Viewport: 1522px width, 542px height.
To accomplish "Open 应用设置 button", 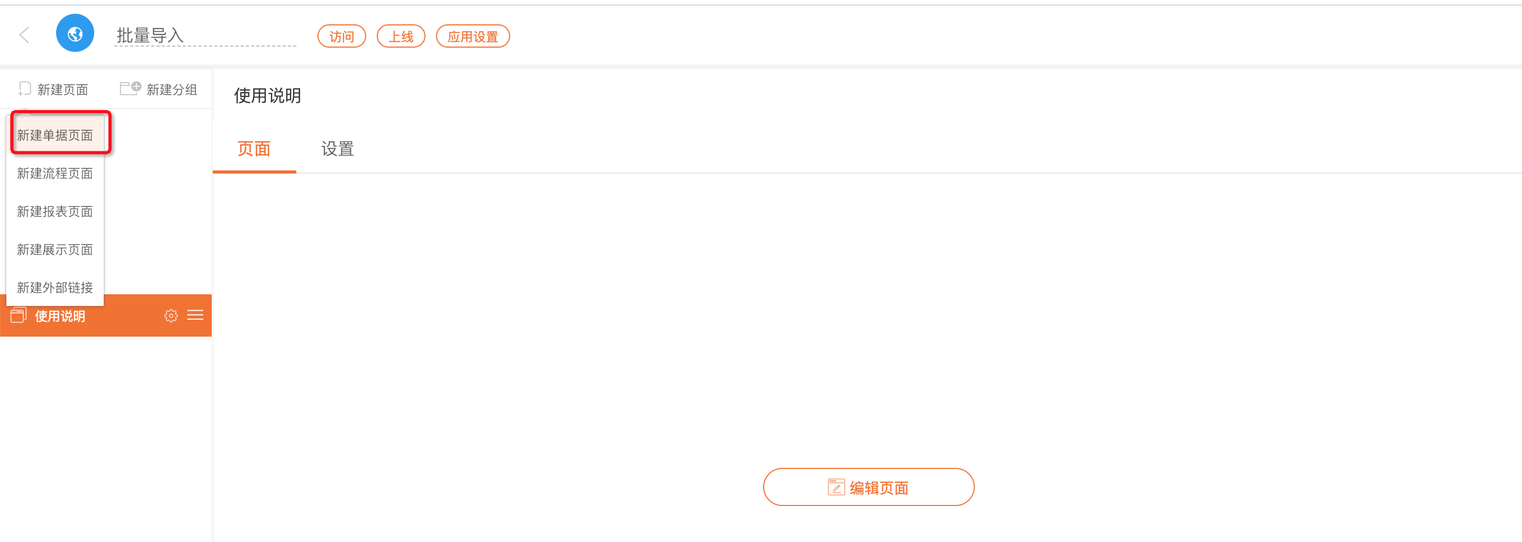I will 473,36.
